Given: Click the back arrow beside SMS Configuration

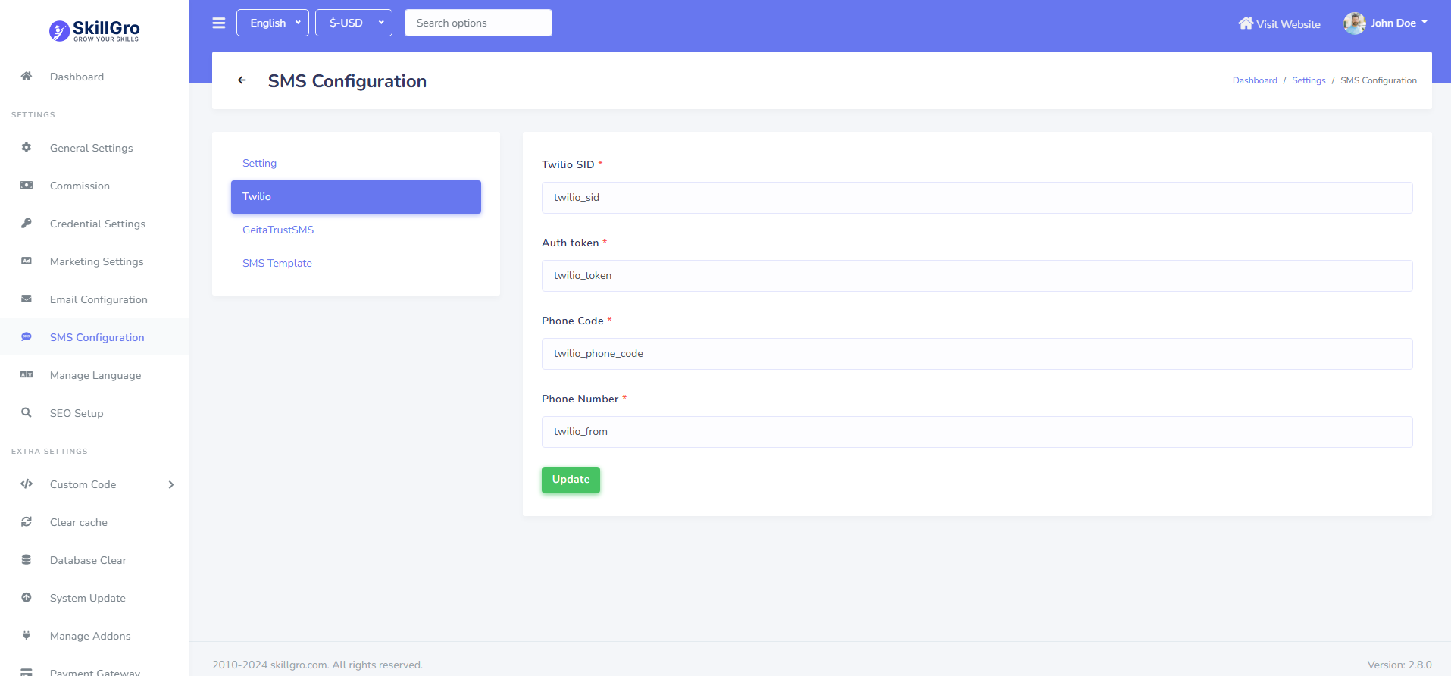Looking at the screenshot, I should click(x=242, y=80).
